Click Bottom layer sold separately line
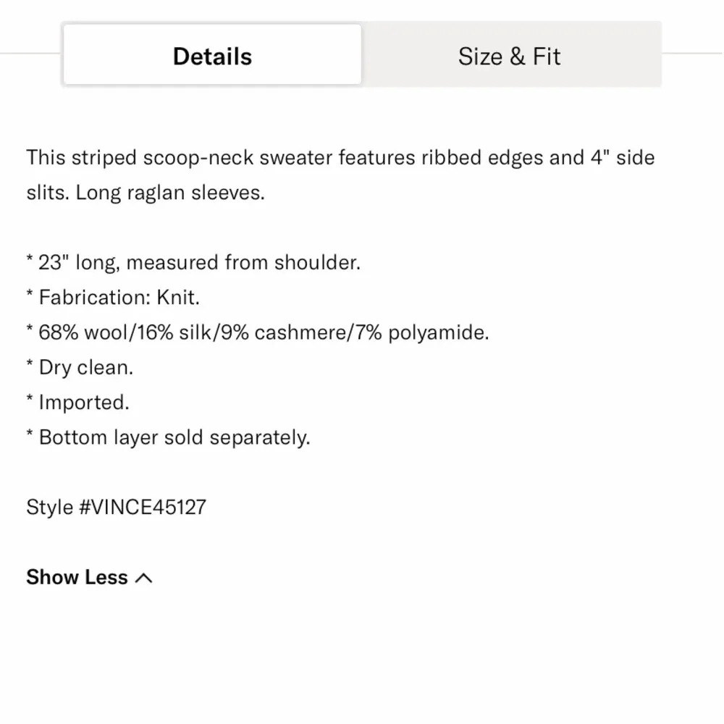This screenshot has height=724, width=724. coord(169,437)
